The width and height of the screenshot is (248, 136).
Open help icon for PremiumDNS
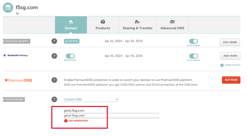tap(54, 80)
